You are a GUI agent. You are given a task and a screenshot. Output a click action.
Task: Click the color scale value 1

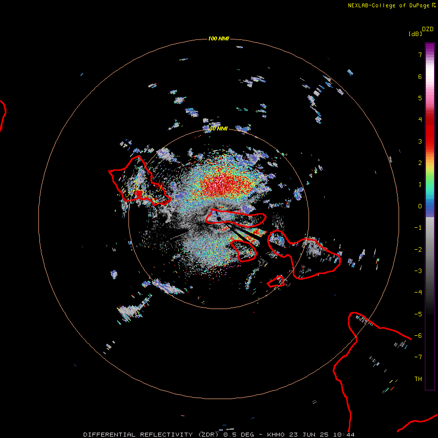420,184
